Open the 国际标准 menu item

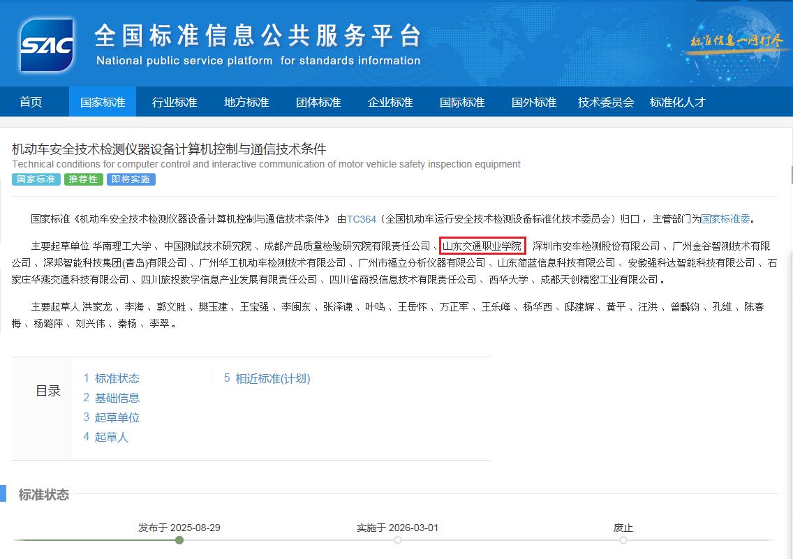coord(462,102)
